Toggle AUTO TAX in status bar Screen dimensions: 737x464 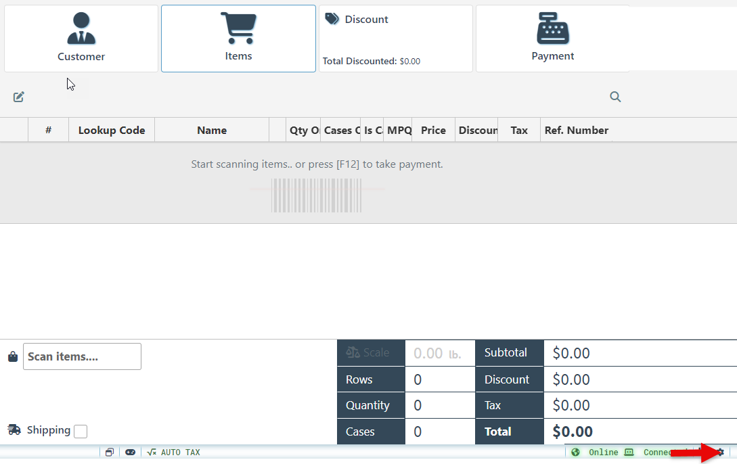click(x=174, y=453)
